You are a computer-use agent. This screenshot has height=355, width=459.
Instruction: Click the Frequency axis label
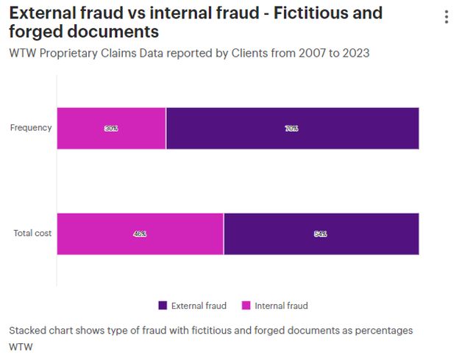click(x=31, y=128)
